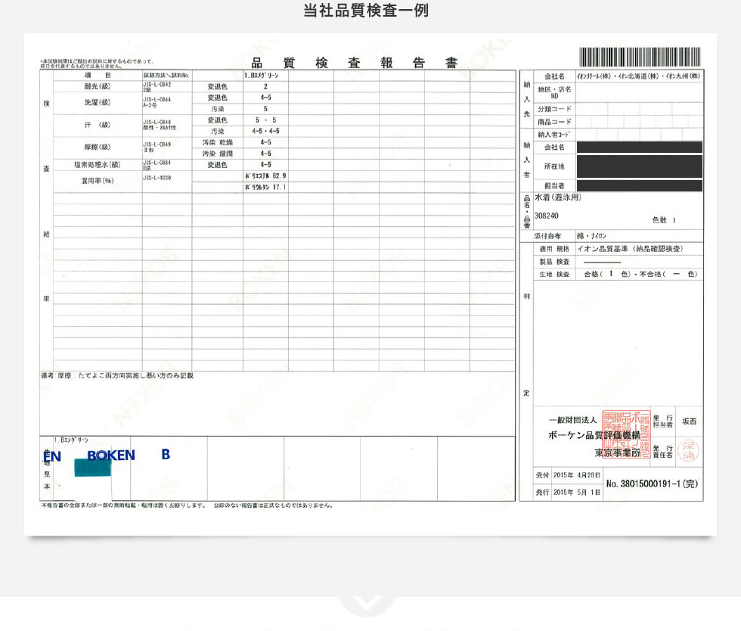The width and height of the screenshot is (741, 631).
Task: Select the heading 当社品質検査一例
Action: [x=366, y=11]
